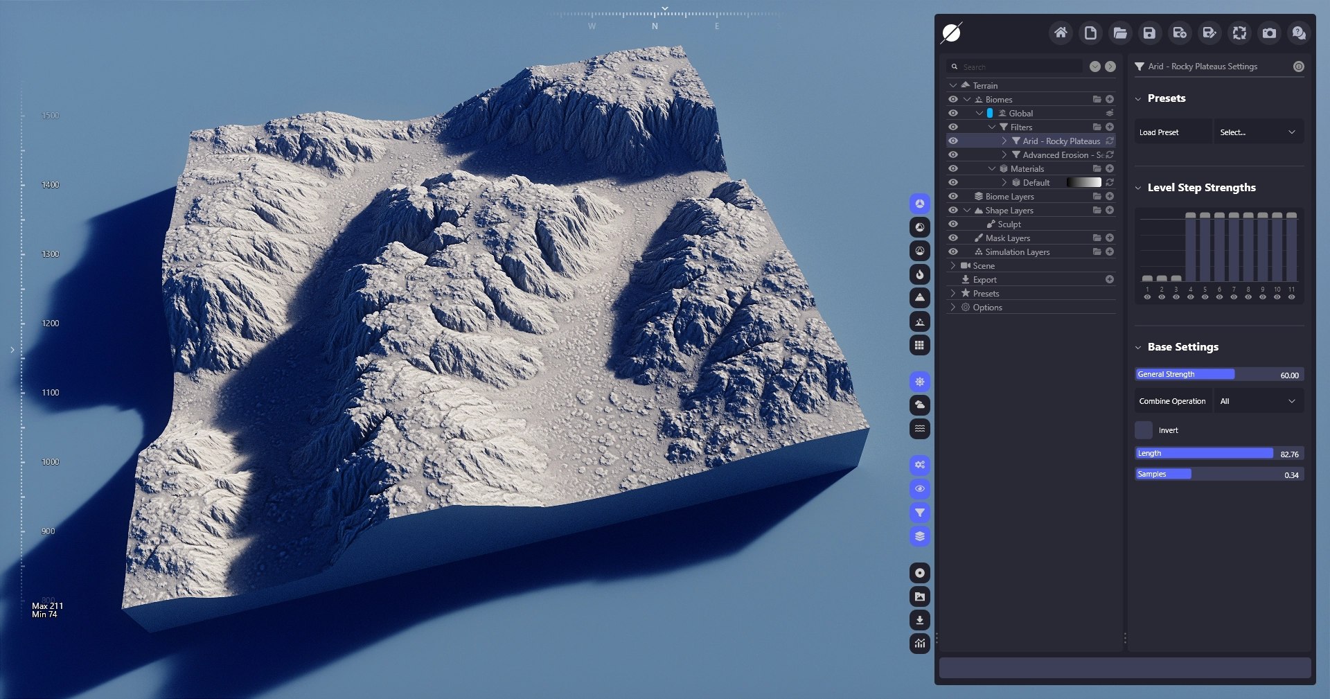The height and width of the screenshot is (699, 1330).
Task: Click the Search field in tree panel
Action: pyautogui.click(x=1018, y=67)
